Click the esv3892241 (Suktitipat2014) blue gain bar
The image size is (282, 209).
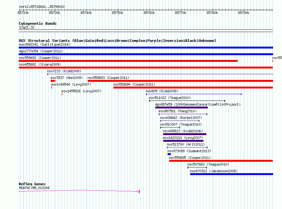point(146,48)
